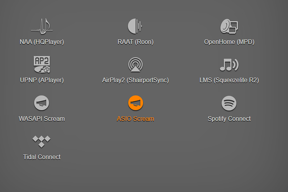Select the LMS (Squeezelite R2) label
288x192 pixels.
[229, 80]
